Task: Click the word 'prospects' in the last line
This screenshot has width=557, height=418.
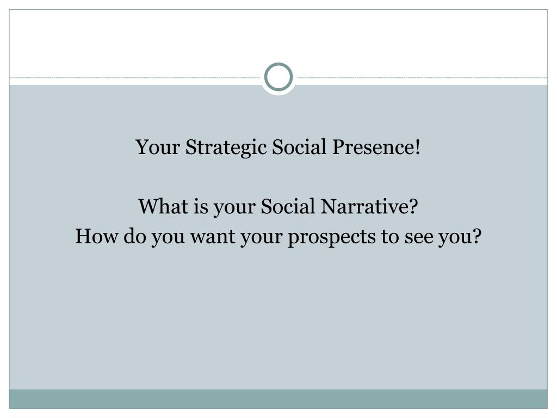Action: point(331,237)
